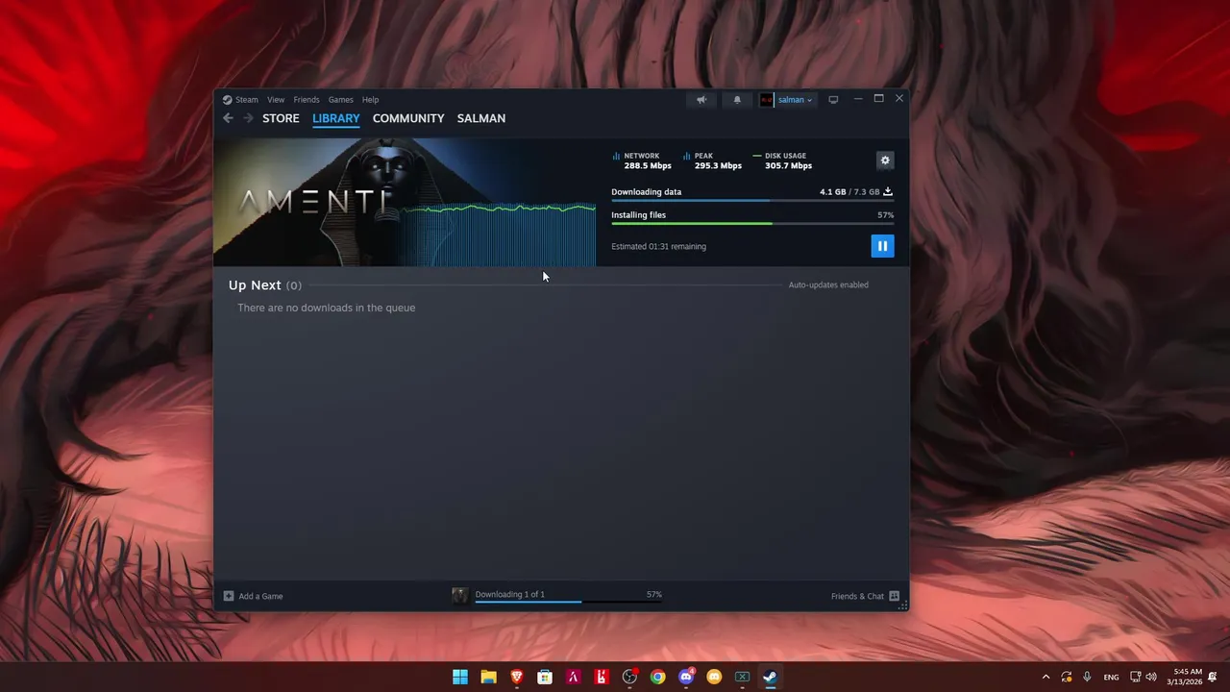Switch to Big Picture mode icon
Image resolution: width=1230 pixels, height=692 pixels.
click(x=833, y=100)
